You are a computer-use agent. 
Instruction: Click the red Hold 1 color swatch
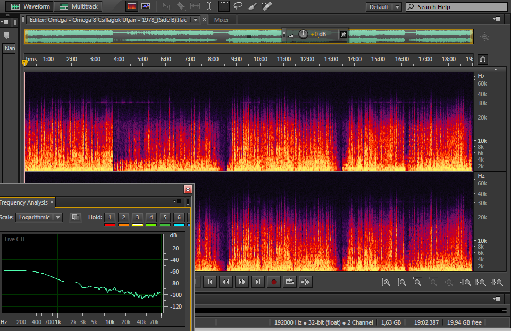110,225
